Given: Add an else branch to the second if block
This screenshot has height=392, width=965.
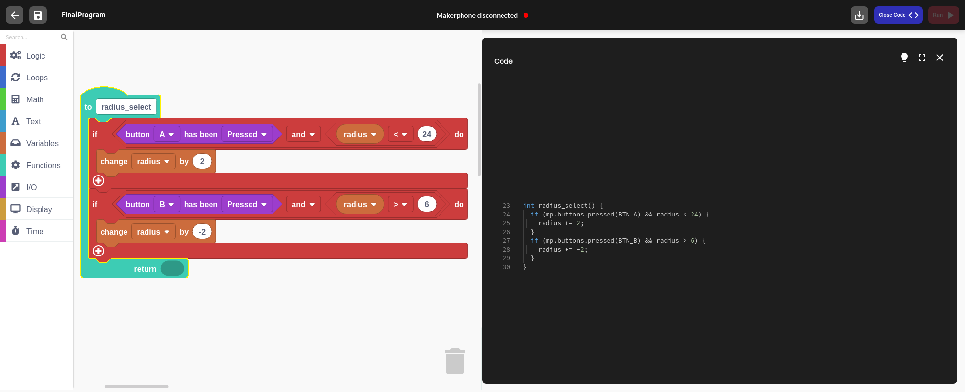Looking at the screenshot, I should pos(99,251).
